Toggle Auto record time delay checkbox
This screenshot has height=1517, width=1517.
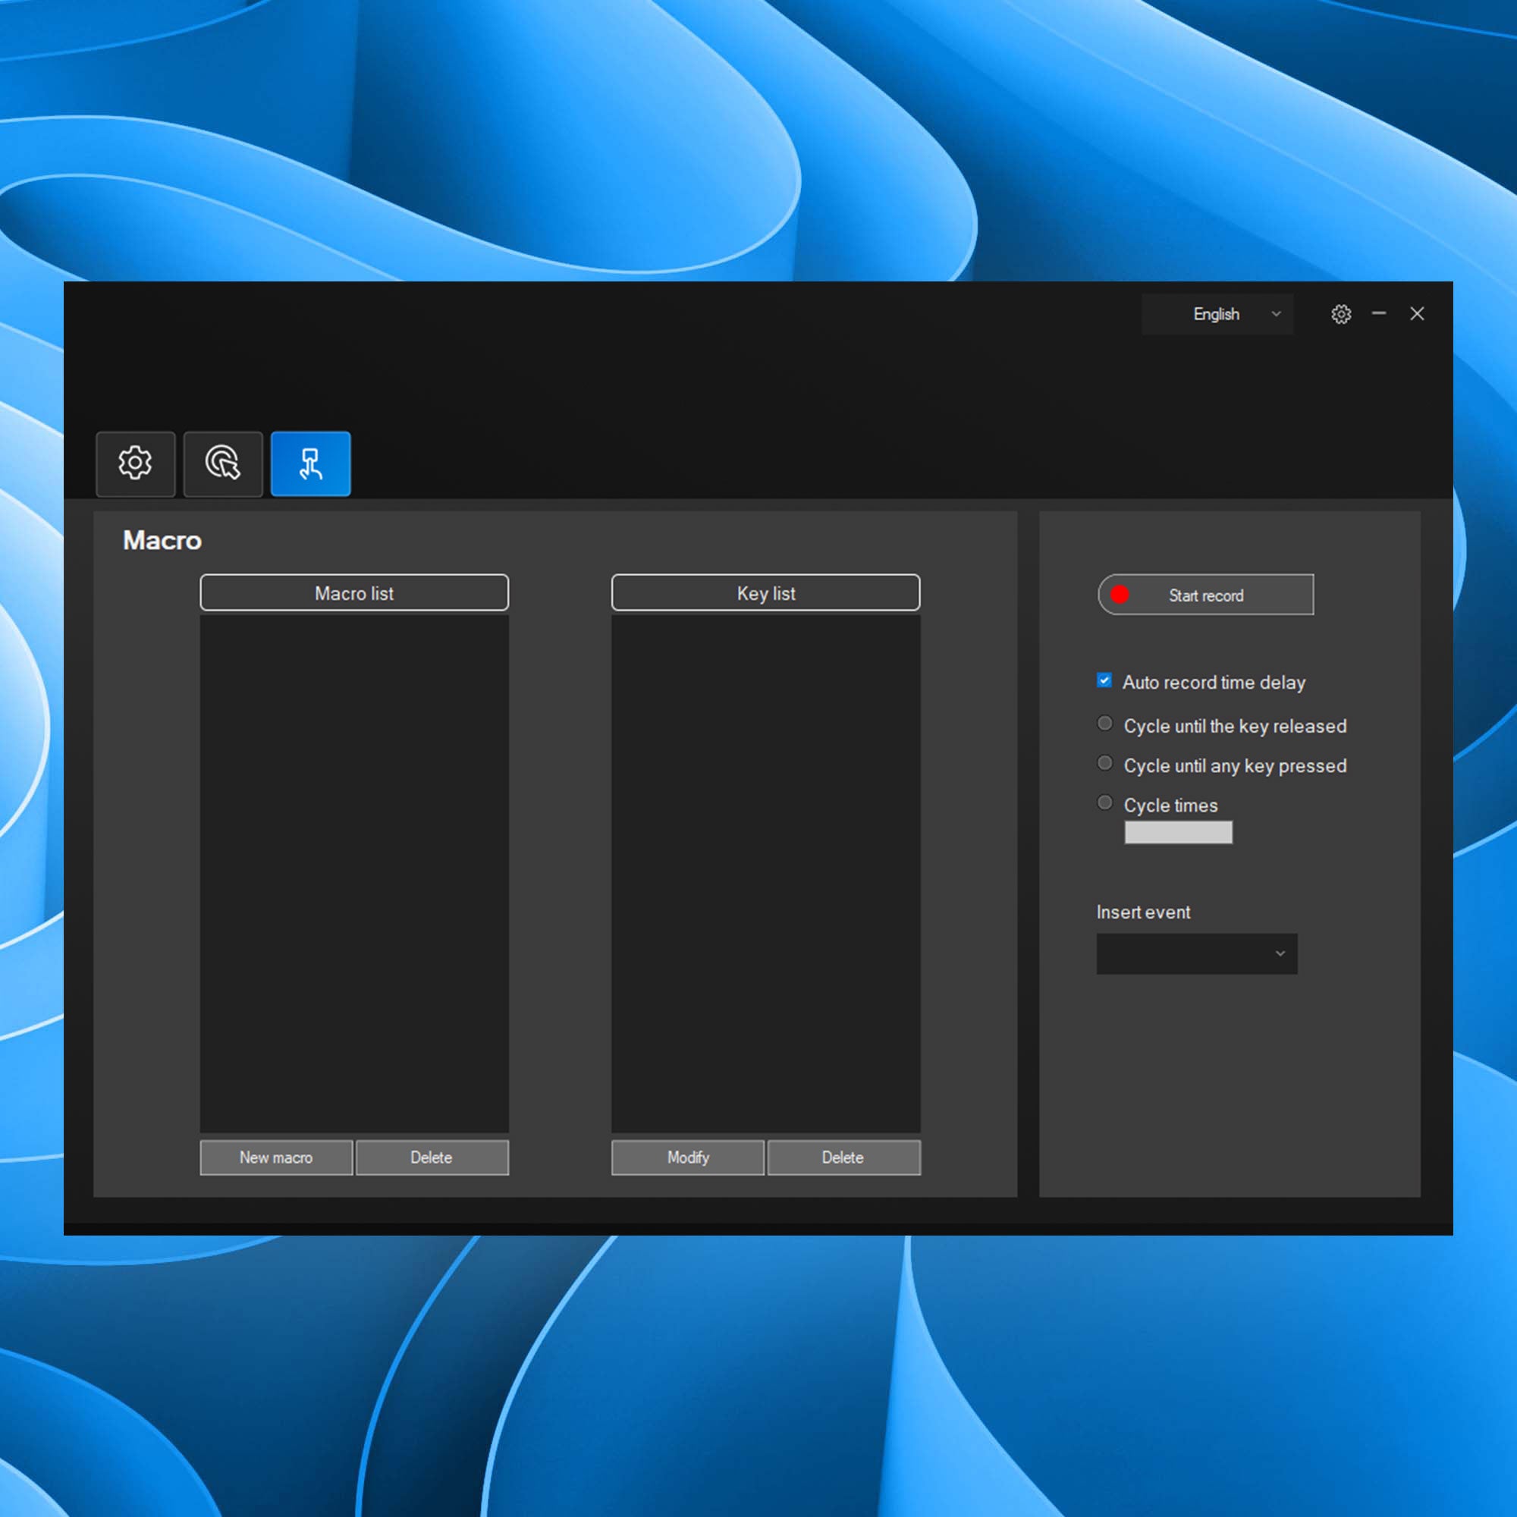point(1104,680)
